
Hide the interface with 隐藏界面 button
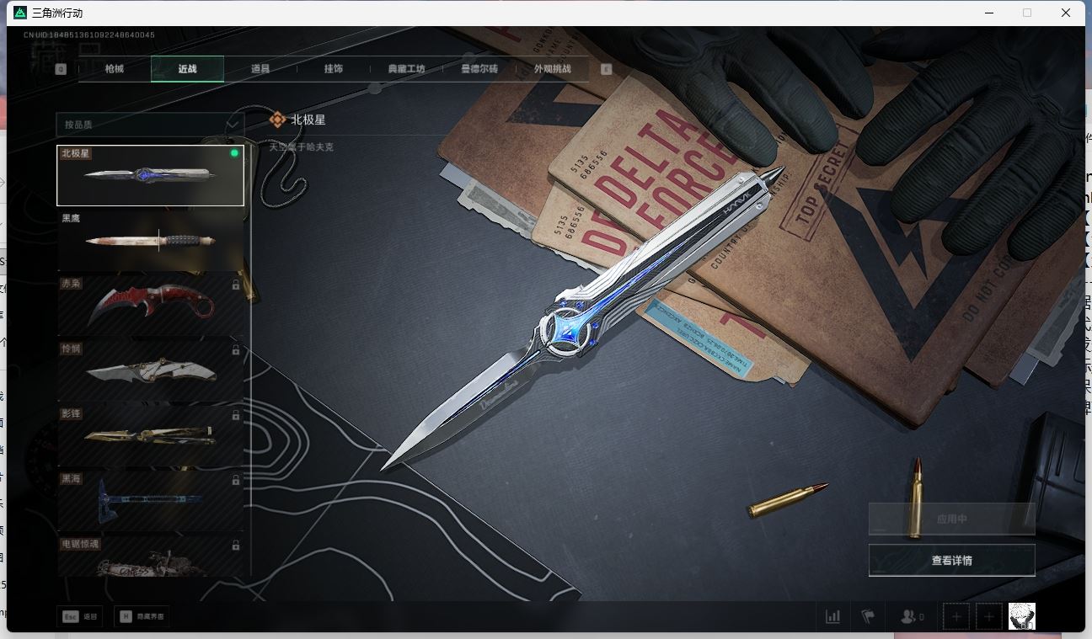[142, 616]
